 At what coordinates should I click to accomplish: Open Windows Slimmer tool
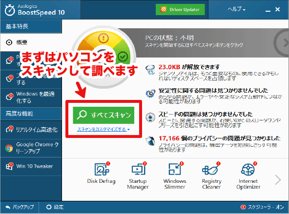coord(175,175)
